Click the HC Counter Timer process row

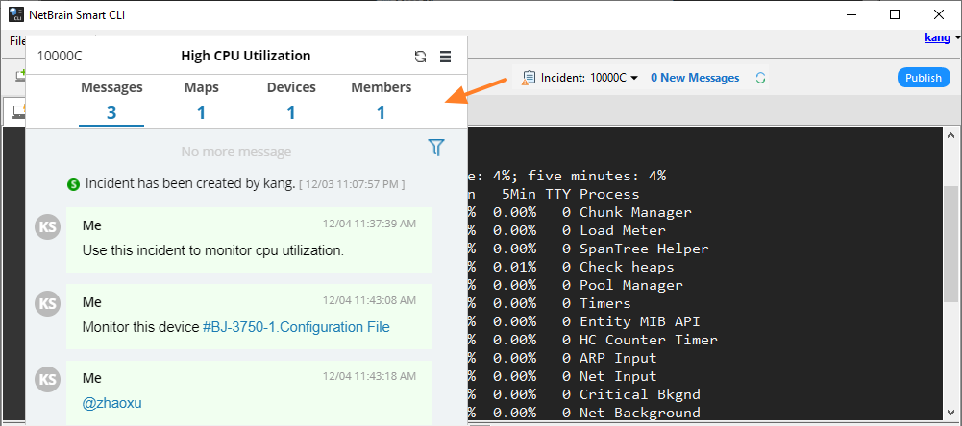pos(649,340)
